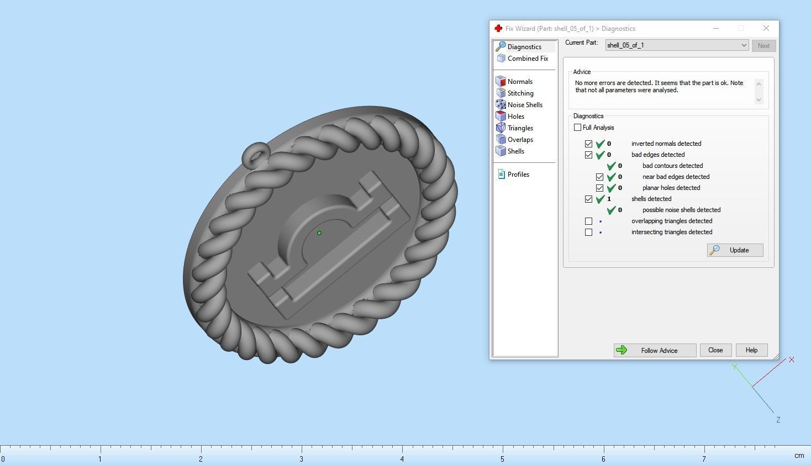Click the X axis label of orientation gizmo
The image size is (811, 465).
pyautogui.click(x=792, y=360)
